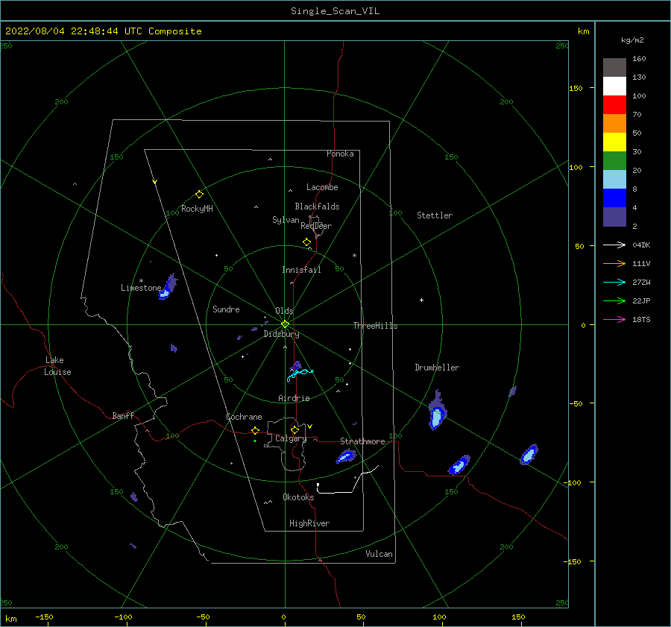671x627 pixels.
Task: Click the HighRiver town label
Action: point(309,523)
